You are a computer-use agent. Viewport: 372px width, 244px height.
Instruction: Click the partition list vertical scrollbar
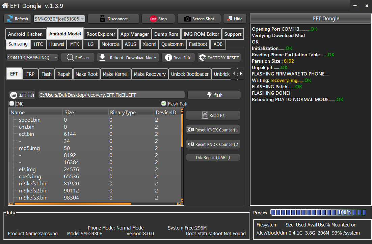182,155
